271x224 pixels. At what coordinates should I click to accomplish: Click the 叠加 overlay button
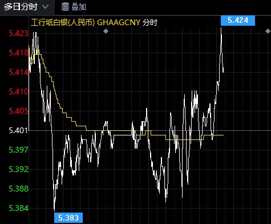click(x=74, y=7)
